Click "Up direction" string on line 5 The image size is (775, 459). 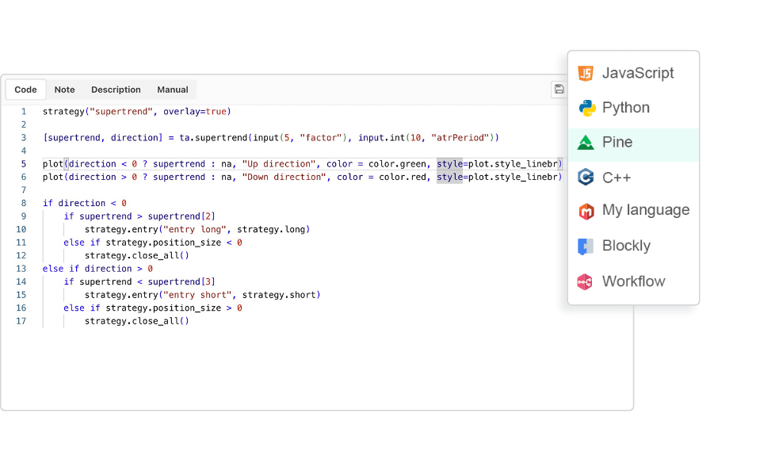pyautogui.click(x=279, y=164)
